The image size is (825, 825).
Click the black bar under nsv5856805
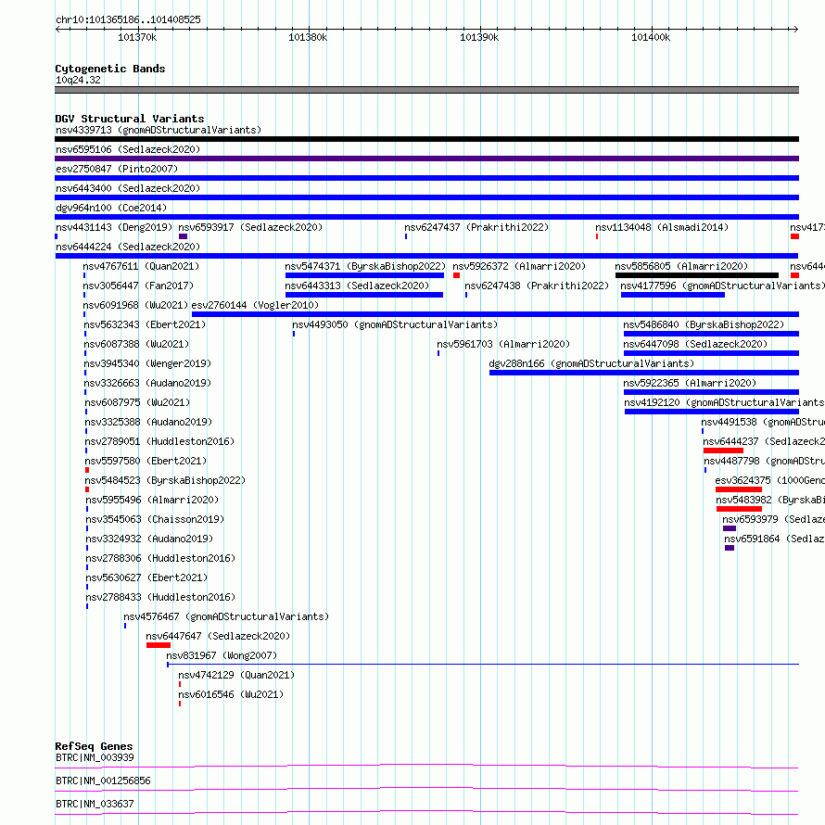point(697,275)
